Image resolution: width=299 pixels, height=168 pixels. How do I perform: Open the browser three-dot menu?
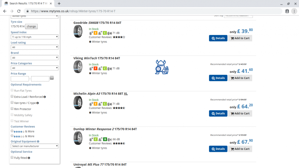pyautogui.click(x=294, y=11)
